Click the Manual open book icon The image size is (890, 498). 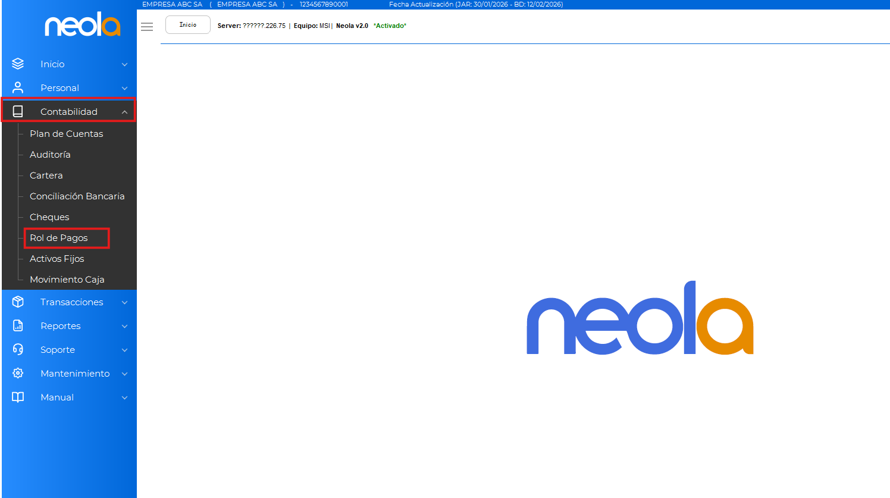[18, 397]
